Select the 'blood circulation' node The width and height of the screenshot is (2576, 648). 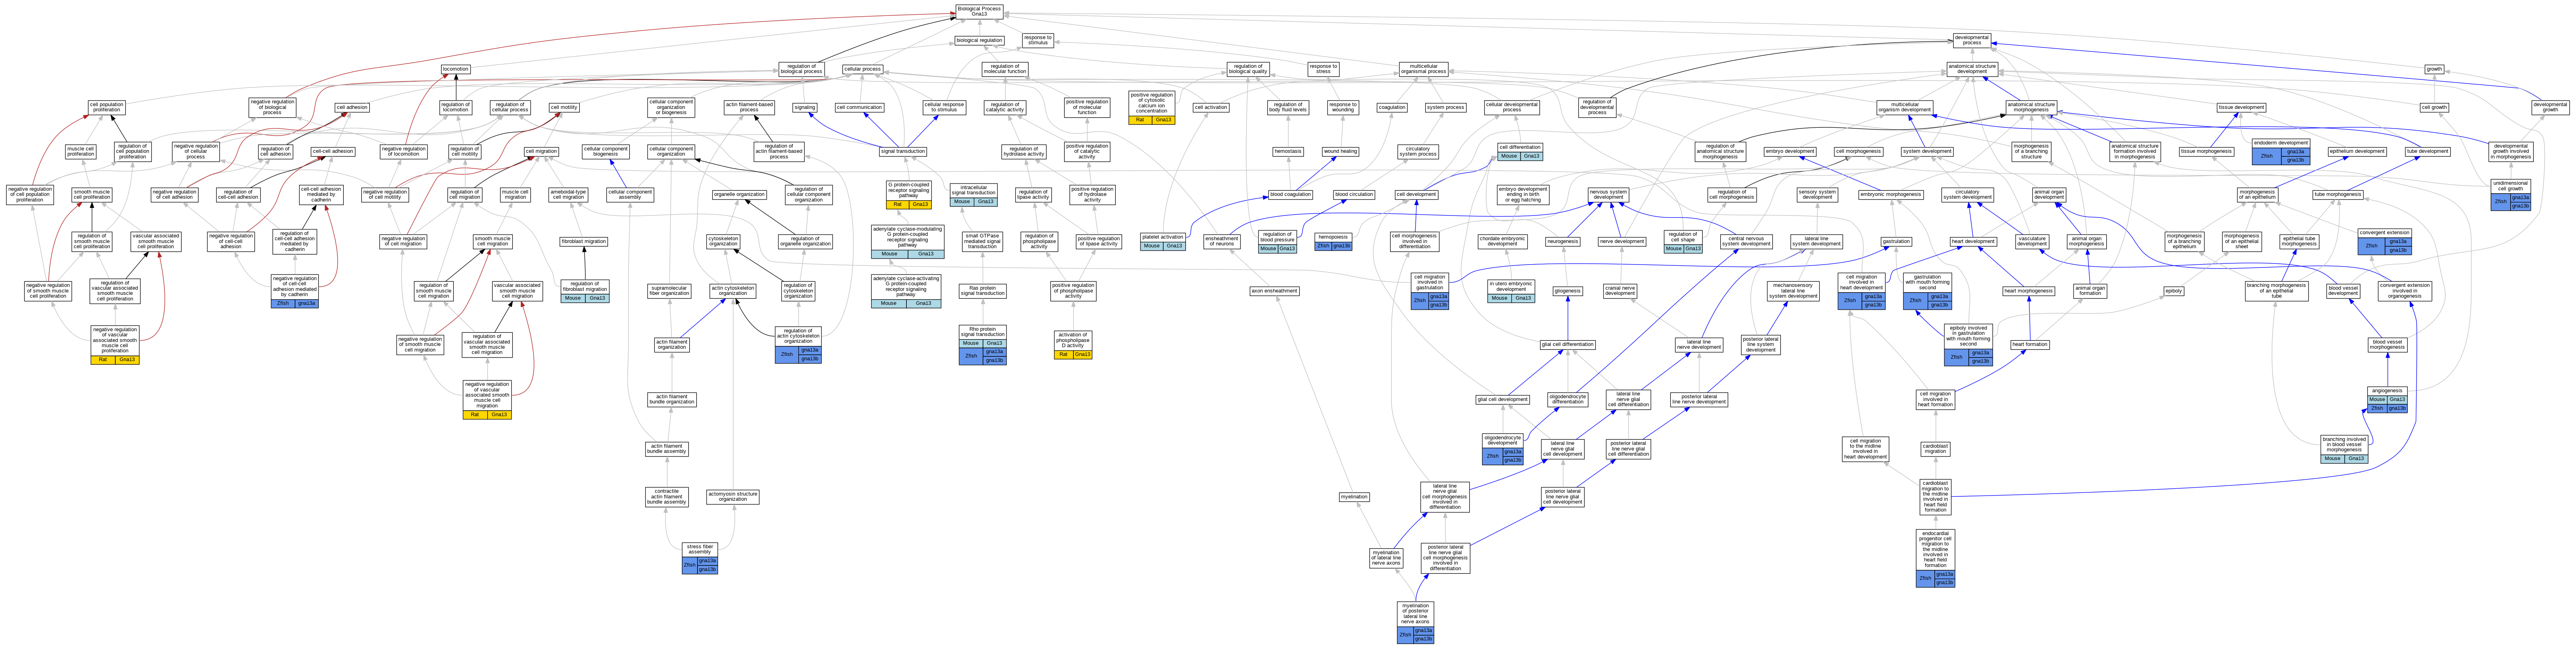point(1354,194)
